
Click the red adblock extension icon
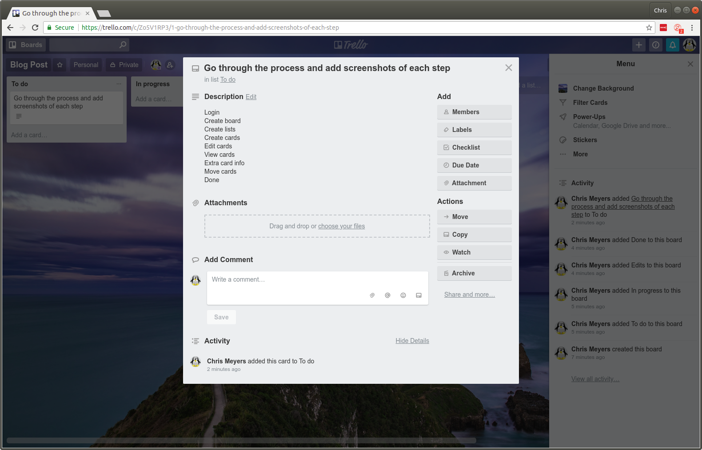tap(678, 28)
